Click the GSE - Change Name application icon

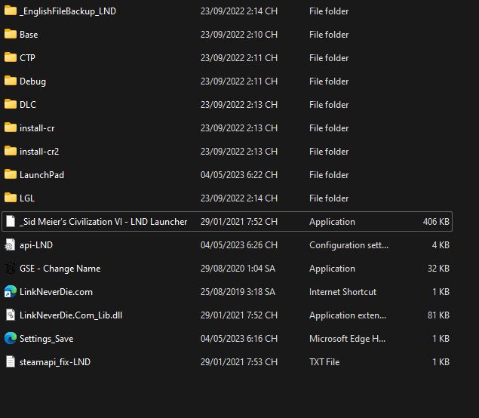11,269
